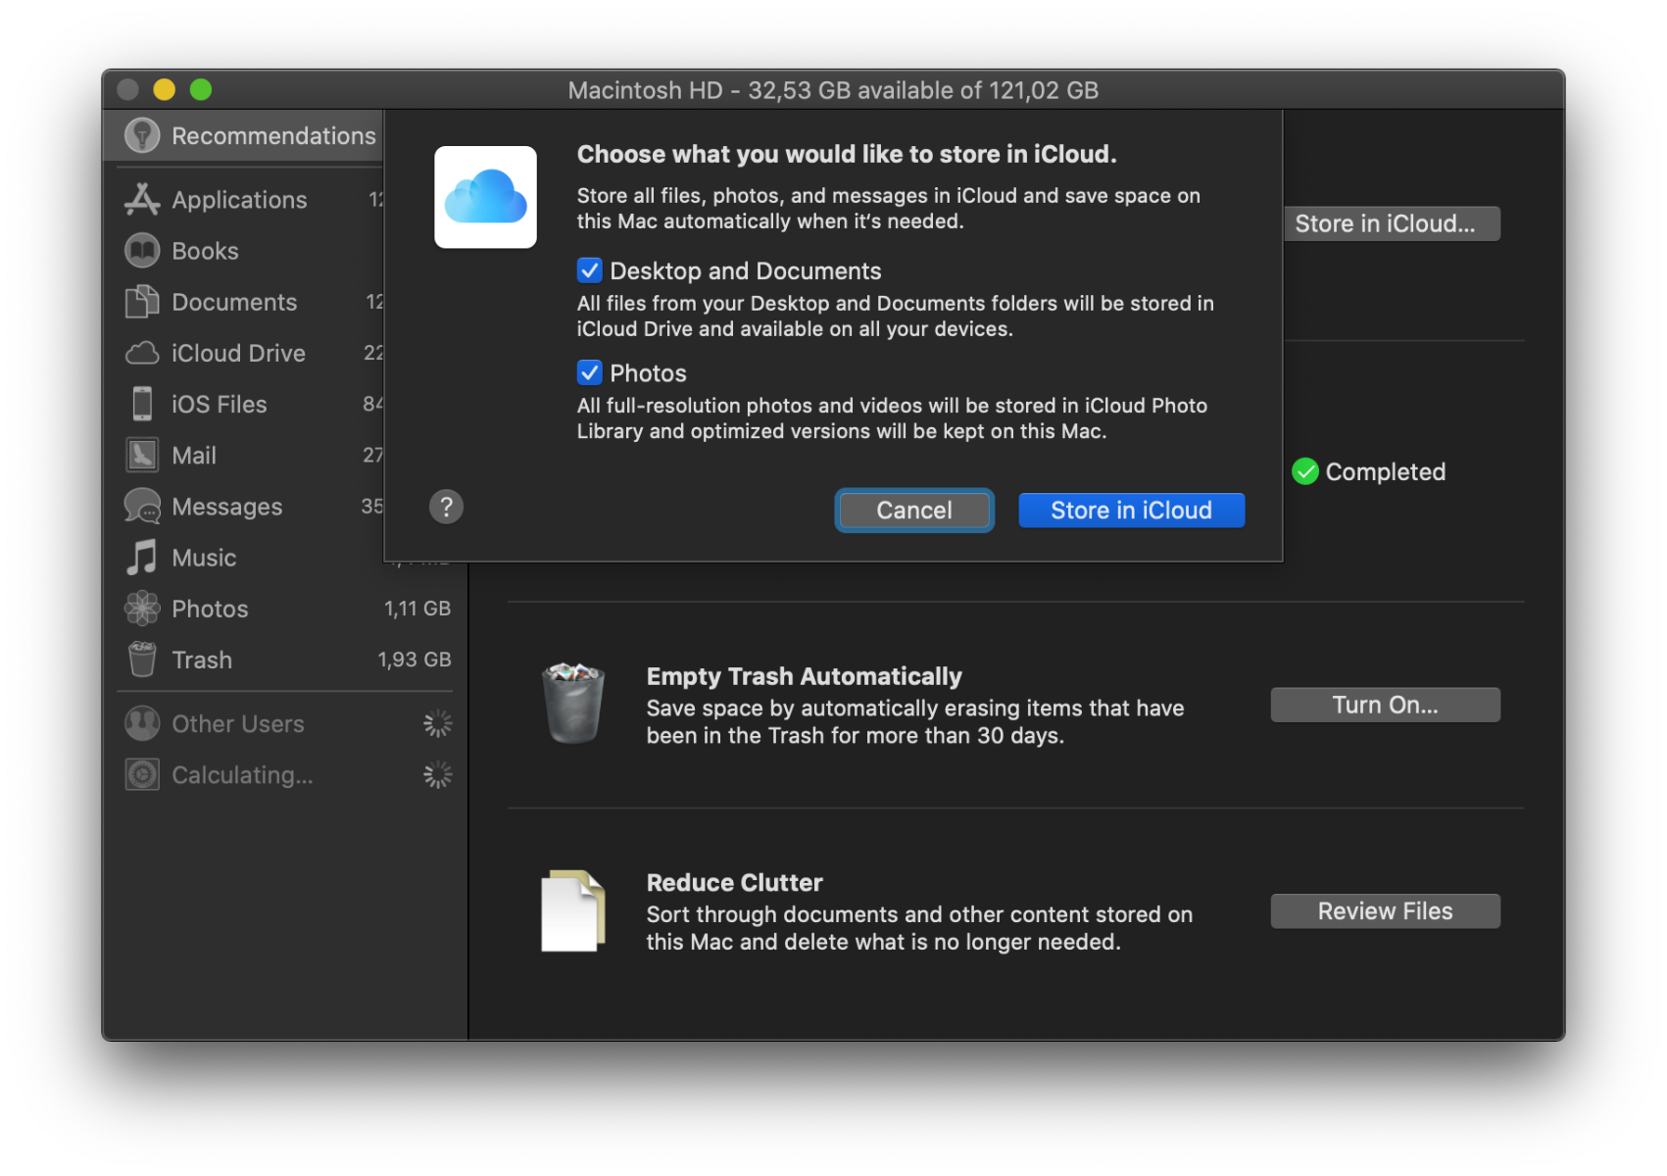1667x1176 pixels.
Task: Click the Books sidebar icon
Action: pyautogui.click(x=142, y=251)
